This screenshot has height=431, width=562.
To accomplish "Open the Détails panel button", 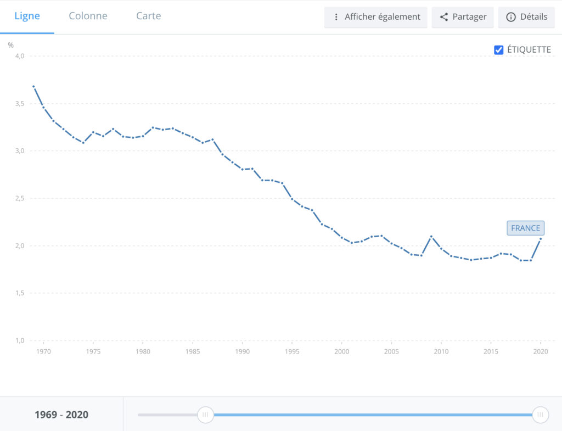I will pyautogui.click(x=526, y=17).
